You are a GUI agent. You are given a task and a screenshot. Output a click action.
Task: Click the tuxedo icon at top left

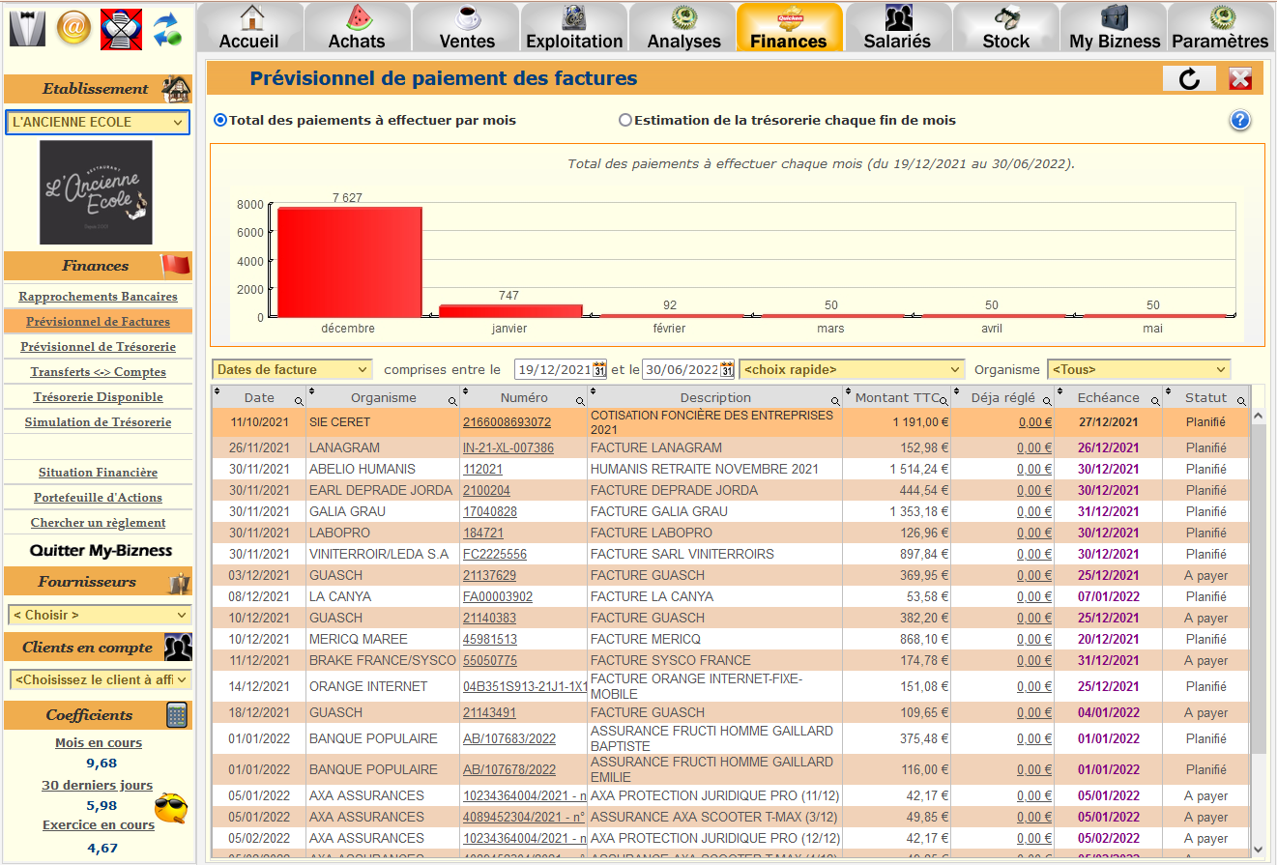click(27, 28)
